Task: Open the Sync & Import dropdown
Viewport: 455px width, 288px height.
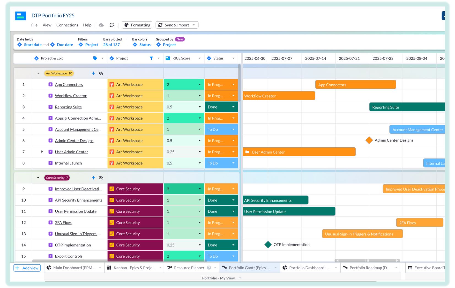Action: (177, 25)
